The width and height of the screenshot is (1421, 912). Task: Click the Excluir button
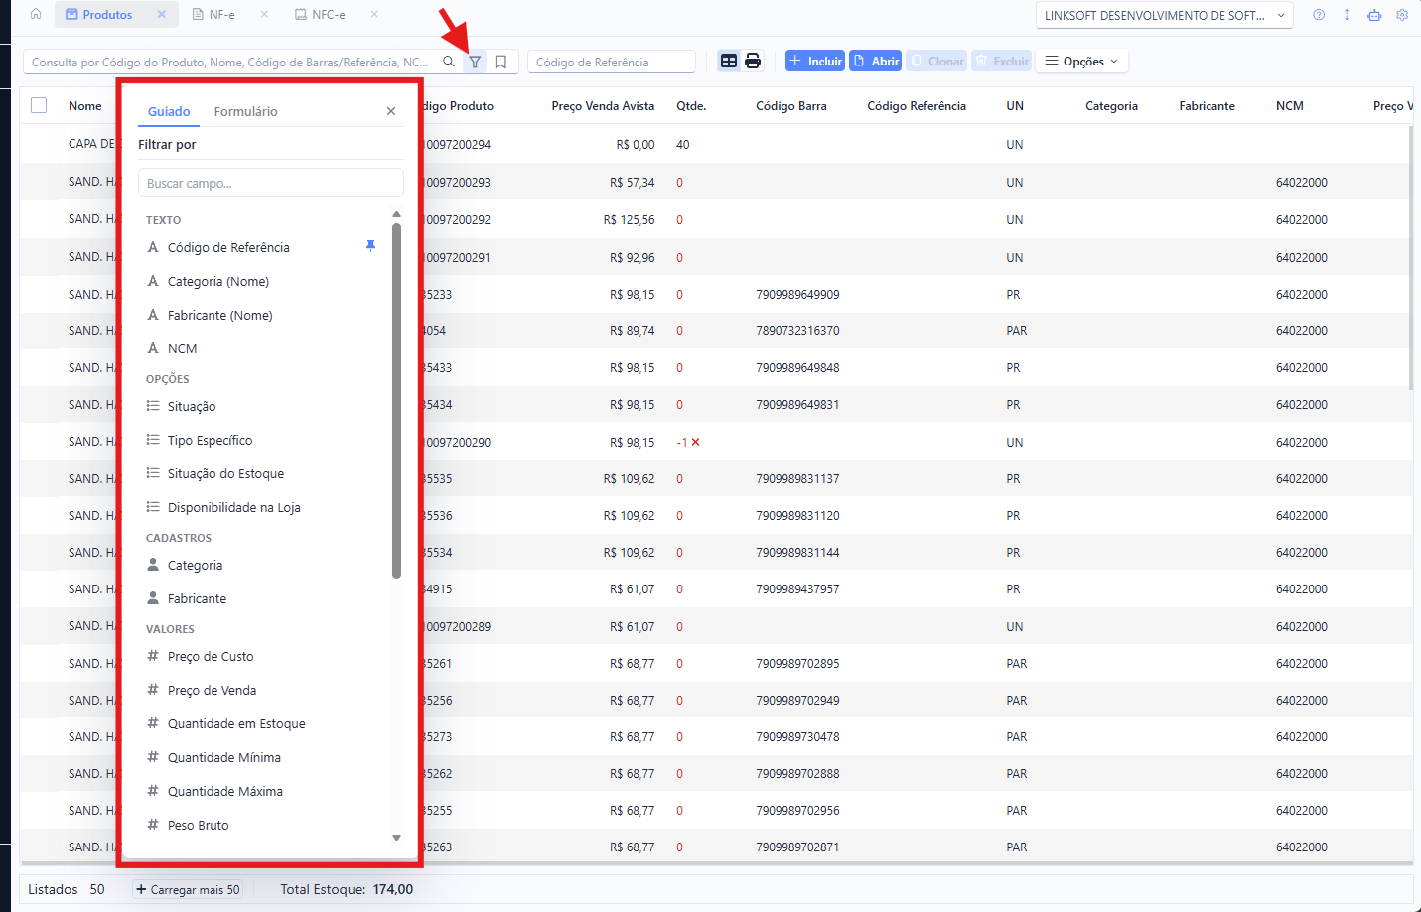(1002, 61)
